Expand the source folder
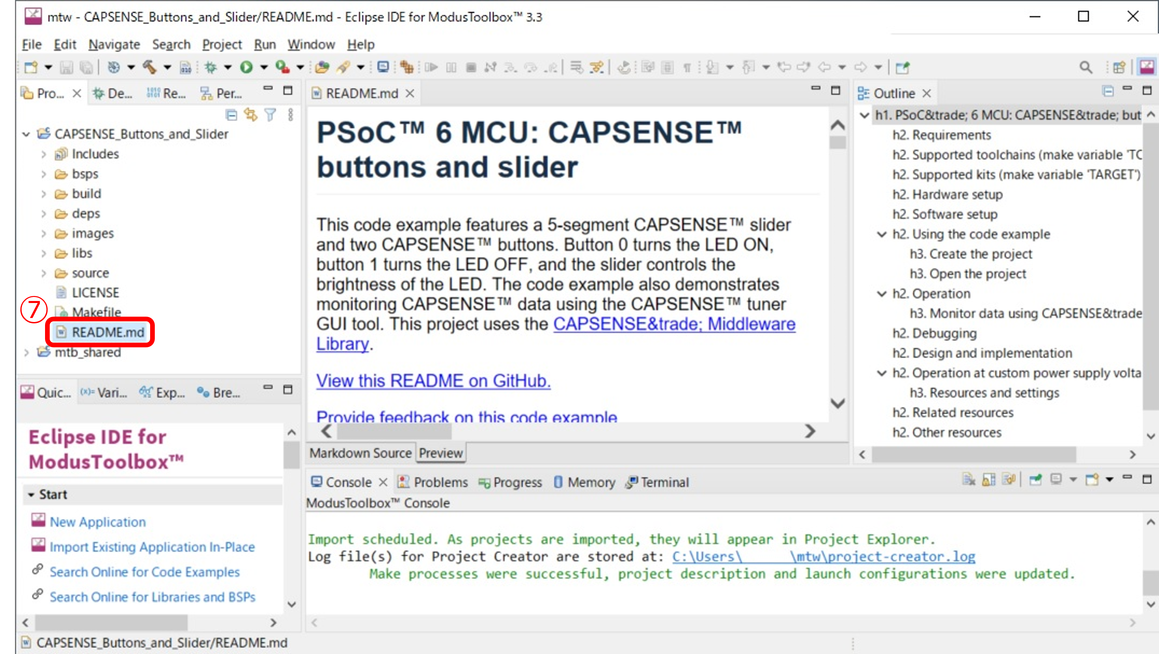Image resolution: width=1159 pixels, height=654 pixels. pyautogui.click(x=44, y=273)
